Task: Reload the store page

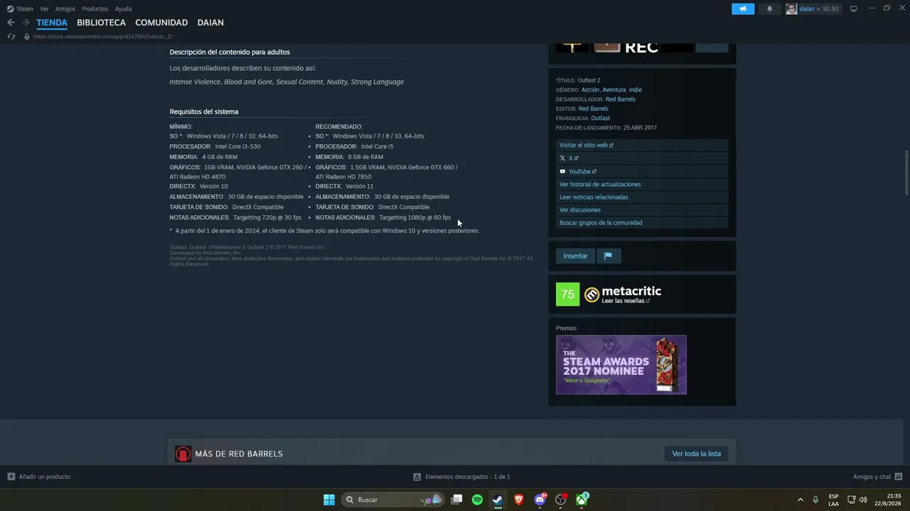Action: [11, 36]
